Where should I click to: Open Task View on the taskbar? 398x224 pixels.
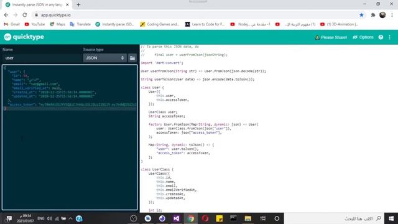262,218
